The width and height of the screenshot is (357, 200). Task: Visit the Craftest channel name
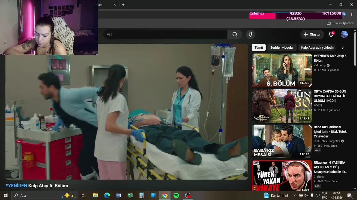[x=319, y=177]
